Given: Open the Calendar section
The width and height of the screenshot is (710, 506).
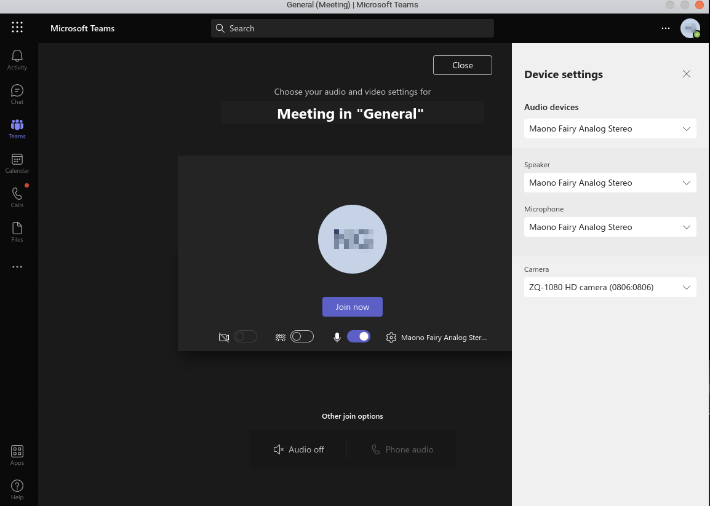Looking at the screenshot, I should coord(17,164).
